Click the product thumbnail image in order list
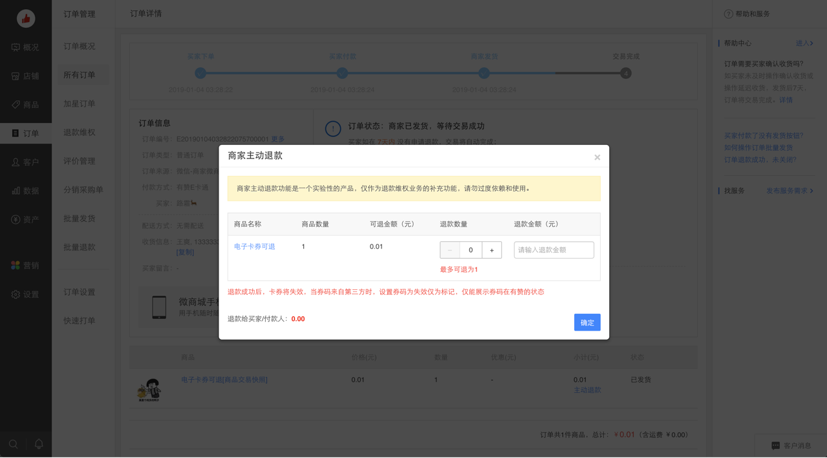Screen dimensions: 827x458 149,390
